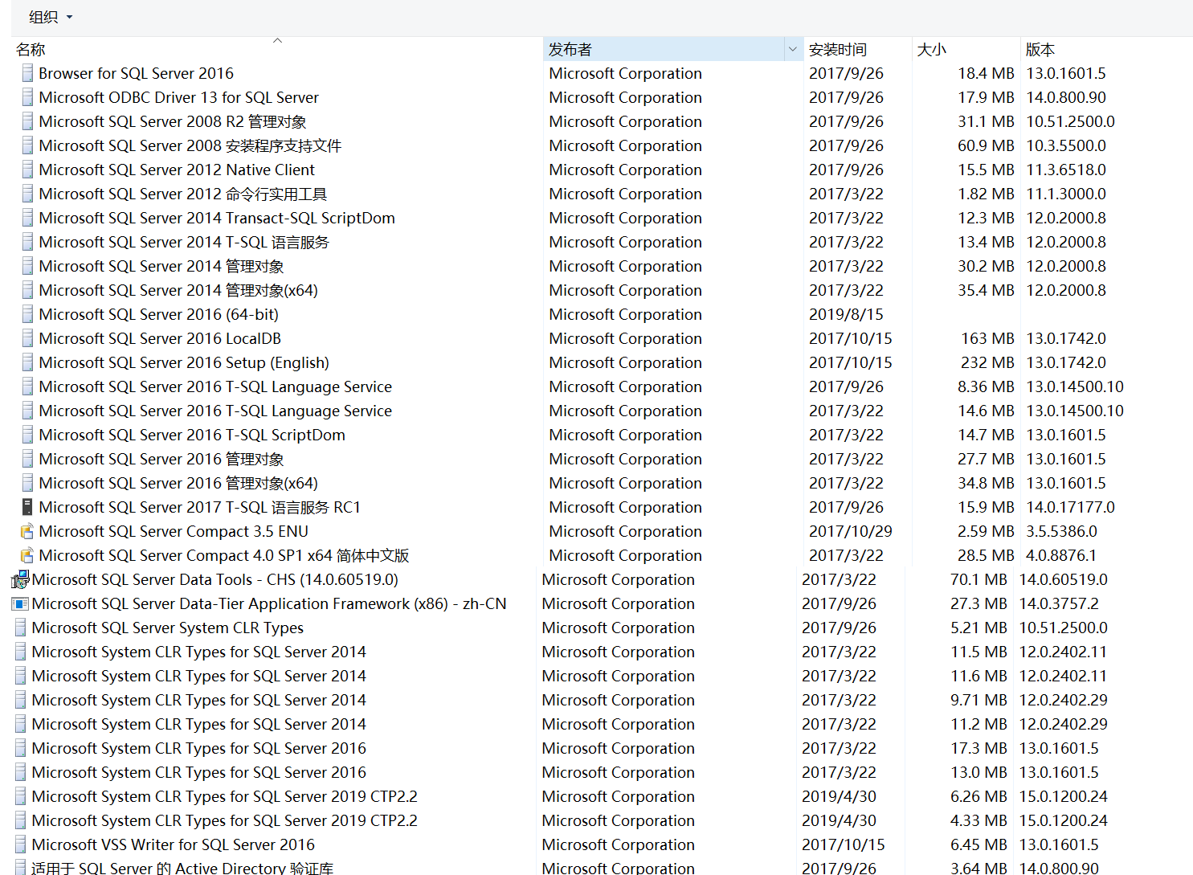Click version 3.5.5386.0
1193x875 pixels.
coord(1061,531)
